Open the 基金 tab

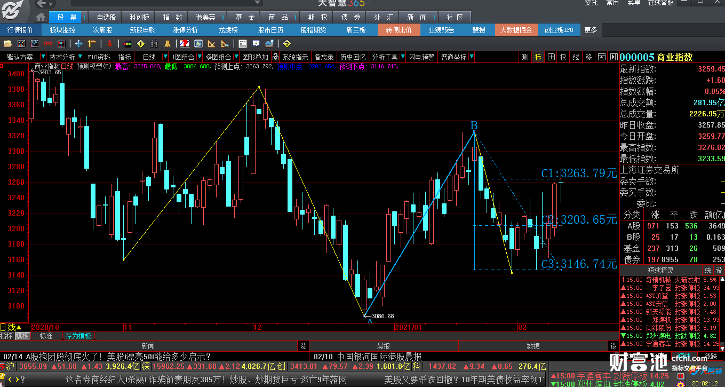[x=245, y=17]
